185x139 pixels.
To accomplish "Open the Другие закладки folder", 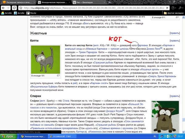I will 174,13.
